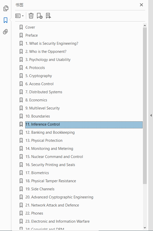The image size is (153, 231).
Task: Open the bookmark options list icon
Action: [18, 16]
